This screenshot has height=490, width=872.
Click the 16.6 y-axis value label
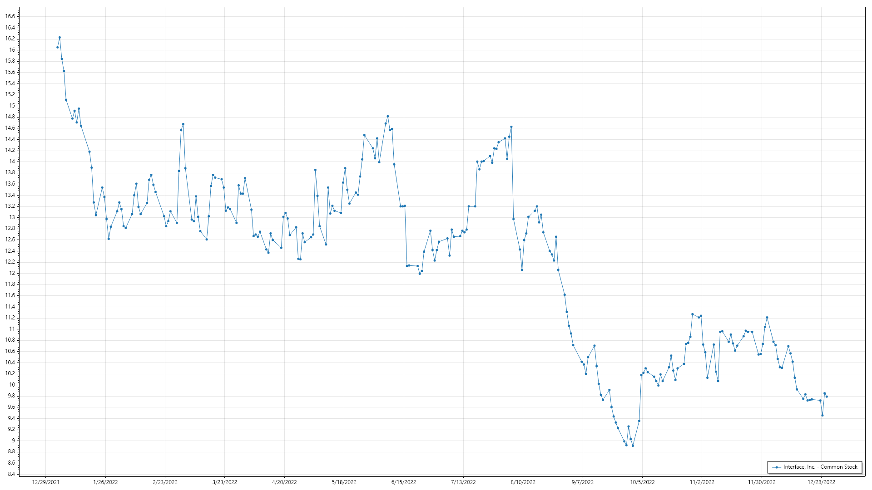(x=10, y=16)
